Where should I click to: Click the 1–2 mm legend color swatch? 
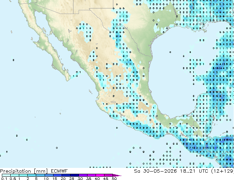(x=23, y=175)
